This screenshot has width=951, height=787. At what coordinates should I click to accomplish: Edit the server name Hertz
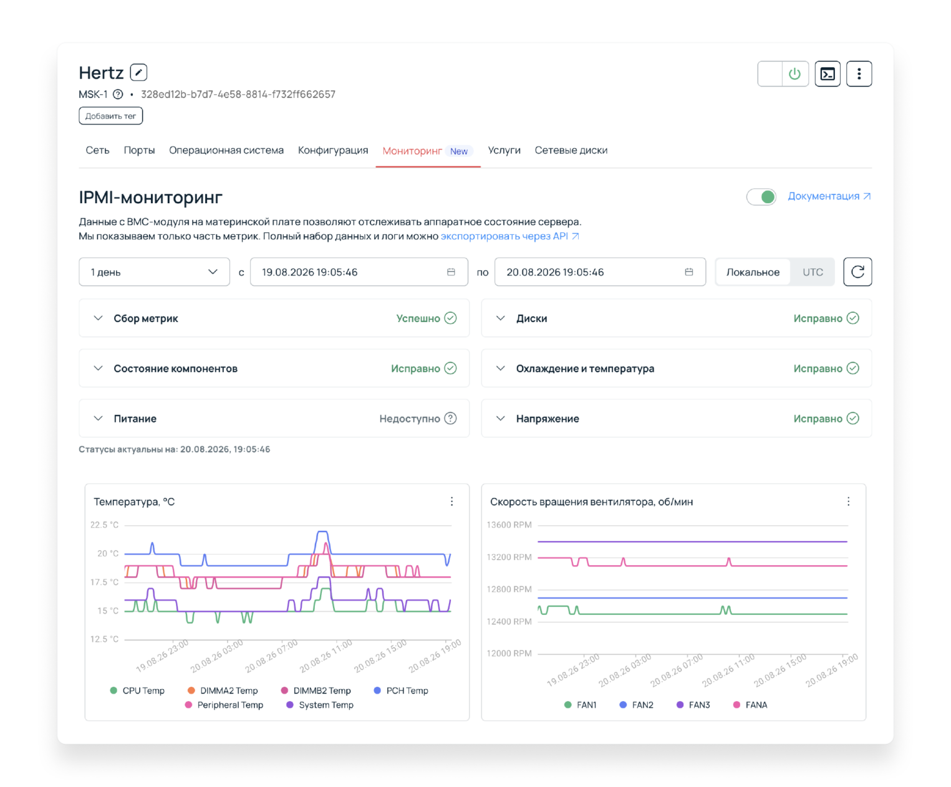(138, 72)
